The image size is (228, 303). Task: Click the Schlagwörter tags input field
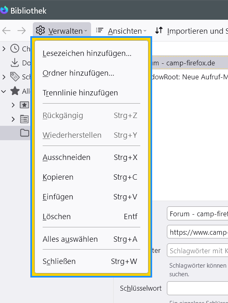click(x=198, y=250)
